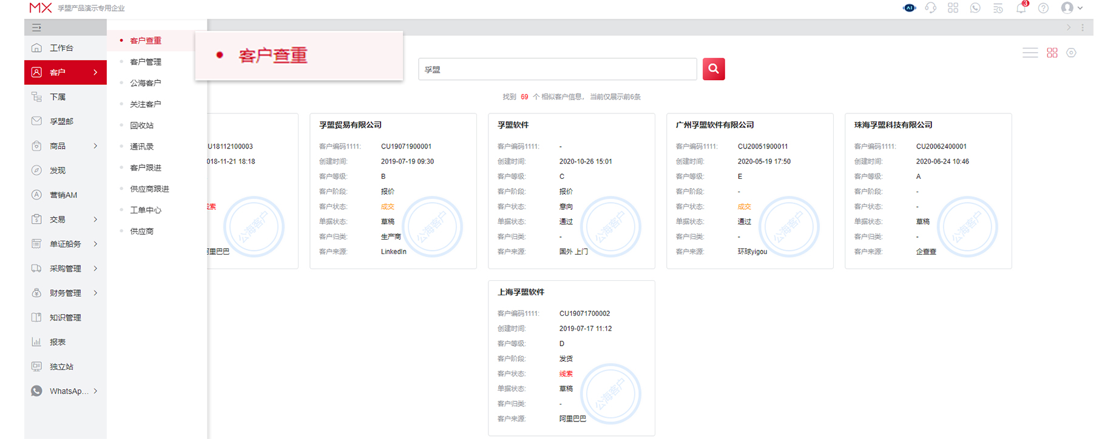
Task: Focus the search field containing 孚盟
Action: [x=557, y=69]
